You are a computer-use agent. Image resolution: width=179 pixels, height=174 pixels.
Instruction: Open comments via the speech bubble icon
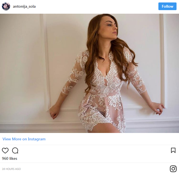[15, 150]
